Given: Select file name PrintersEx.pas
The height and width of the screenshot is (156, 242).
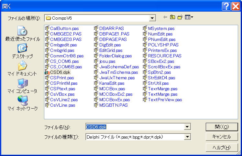Looking at the screenshot, I should 162,50.
